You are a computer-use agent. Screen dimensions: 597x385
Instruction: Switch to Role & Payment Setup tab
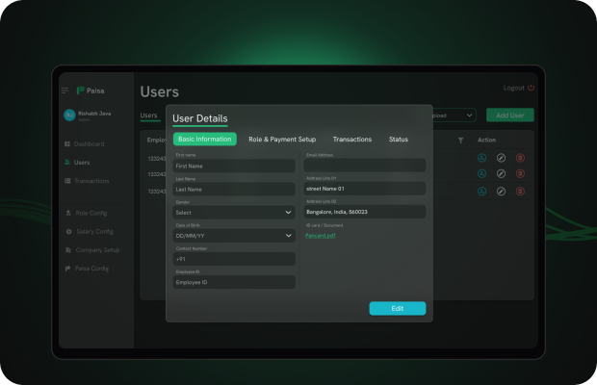tap(282, 140)
